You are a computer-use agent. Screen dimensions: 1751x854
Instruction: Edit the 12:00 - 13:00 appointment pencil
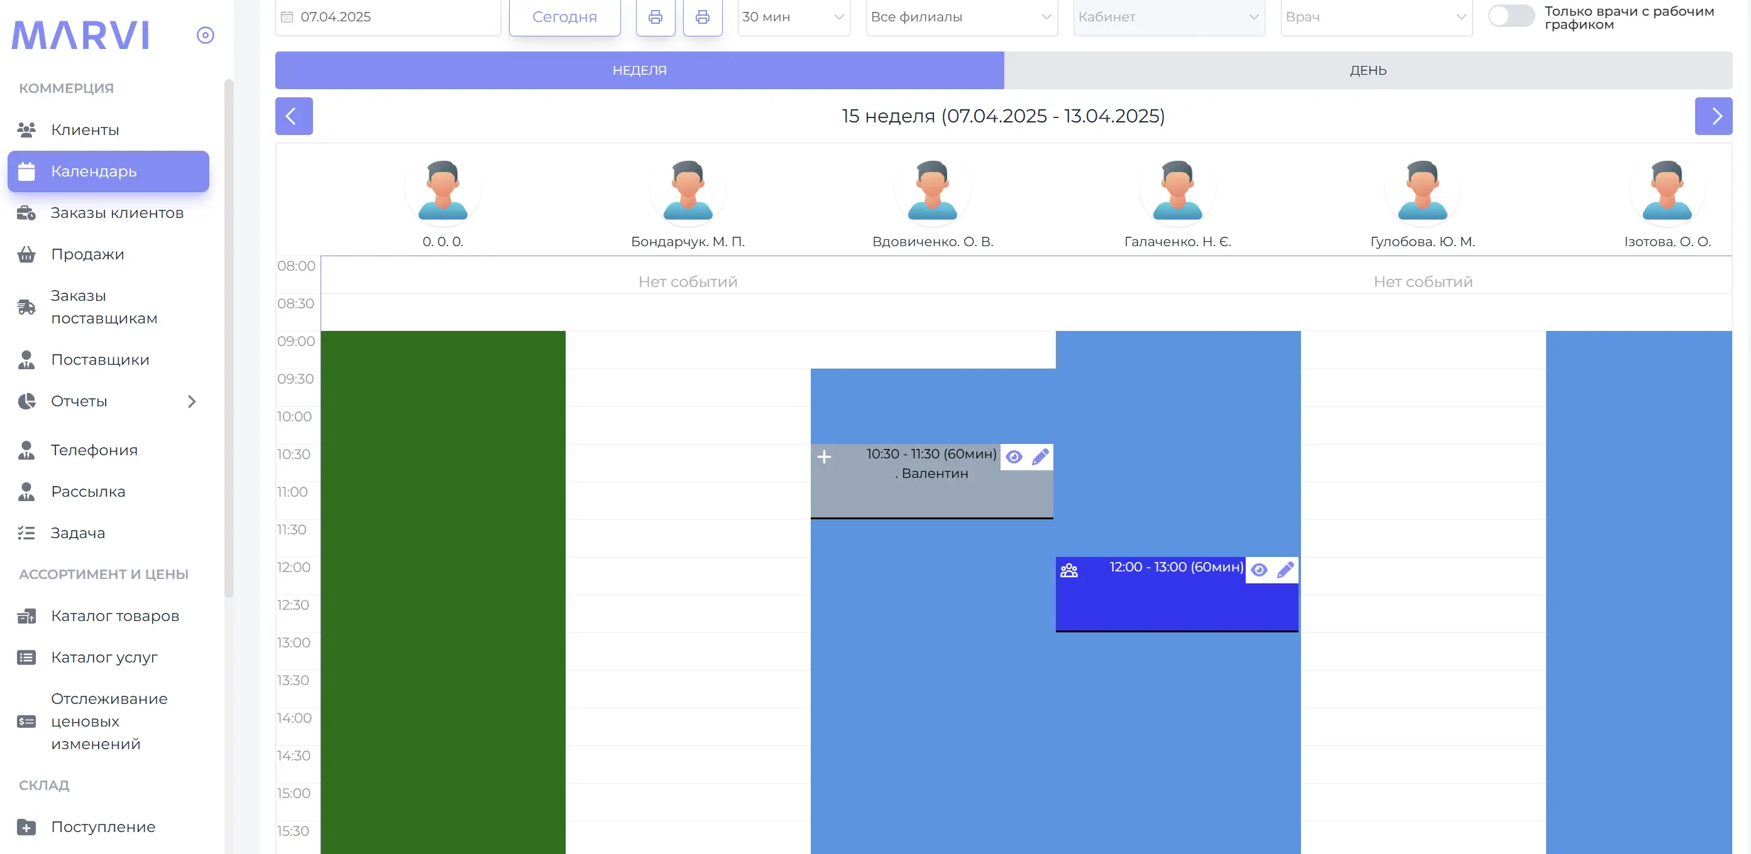click(1285, 570)
